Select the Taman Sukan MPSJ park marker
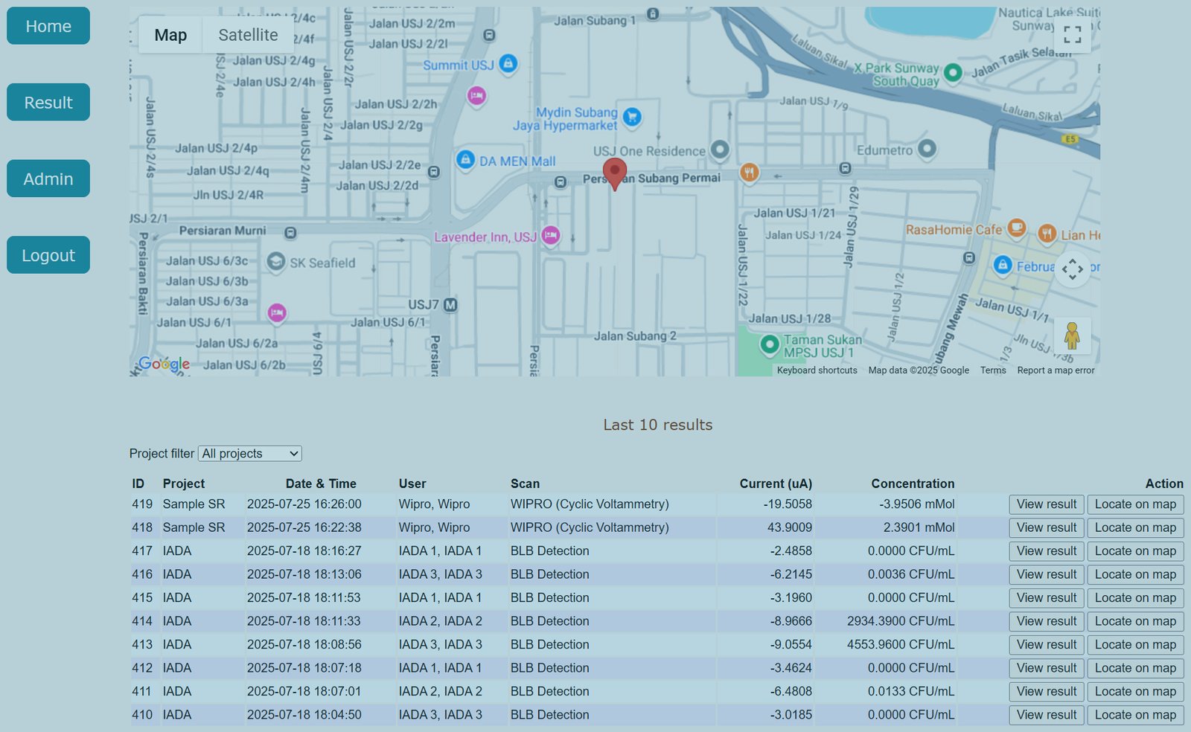The width and height of the screenshot is (1191, 732). pos(769,344)
